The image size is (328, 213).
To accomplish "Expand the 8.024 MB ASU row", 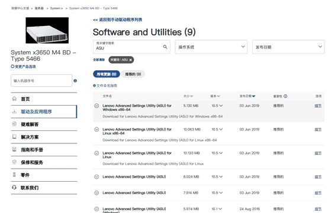I will (x=97, y=177).
